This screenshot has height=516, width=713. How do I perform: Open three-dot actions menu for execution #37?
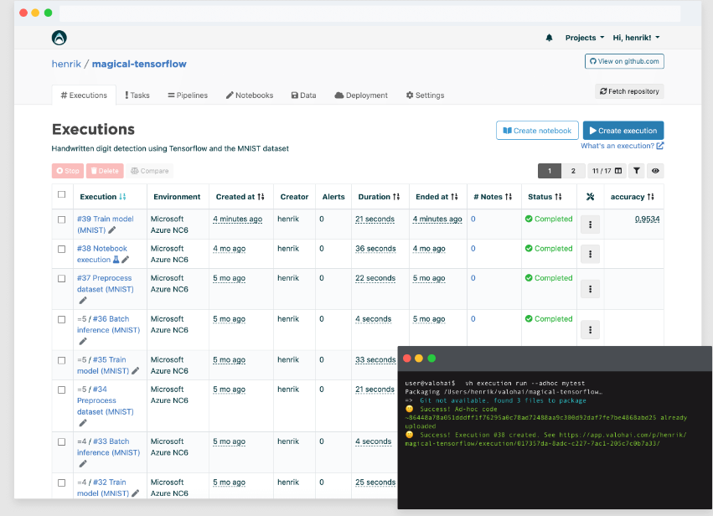coord(590,289)
